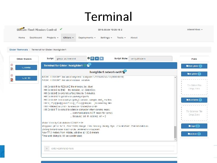Click the timestamp in the header bar
The height and width of the screenshot is (163, 217).
coord(110,30)
